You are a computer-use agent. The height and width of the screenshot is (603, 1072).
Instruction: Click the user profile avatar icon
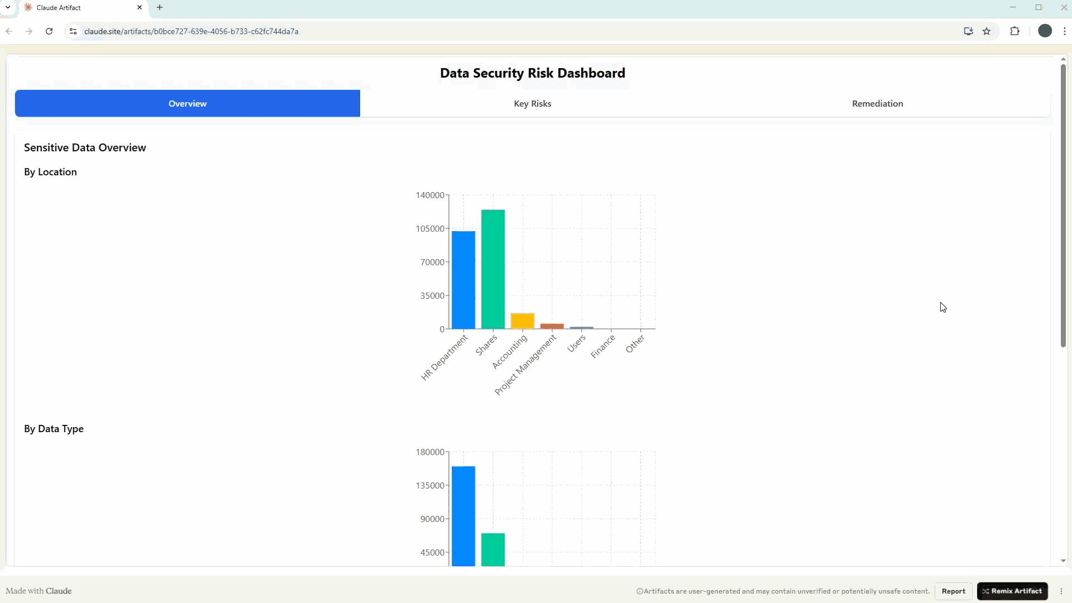click(1045, 31)
